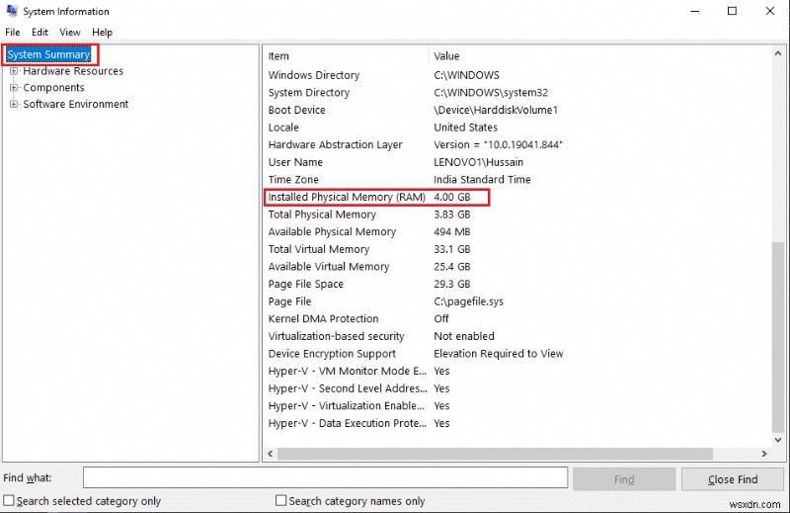Select the Software Environment tree label

click(76, 104)
